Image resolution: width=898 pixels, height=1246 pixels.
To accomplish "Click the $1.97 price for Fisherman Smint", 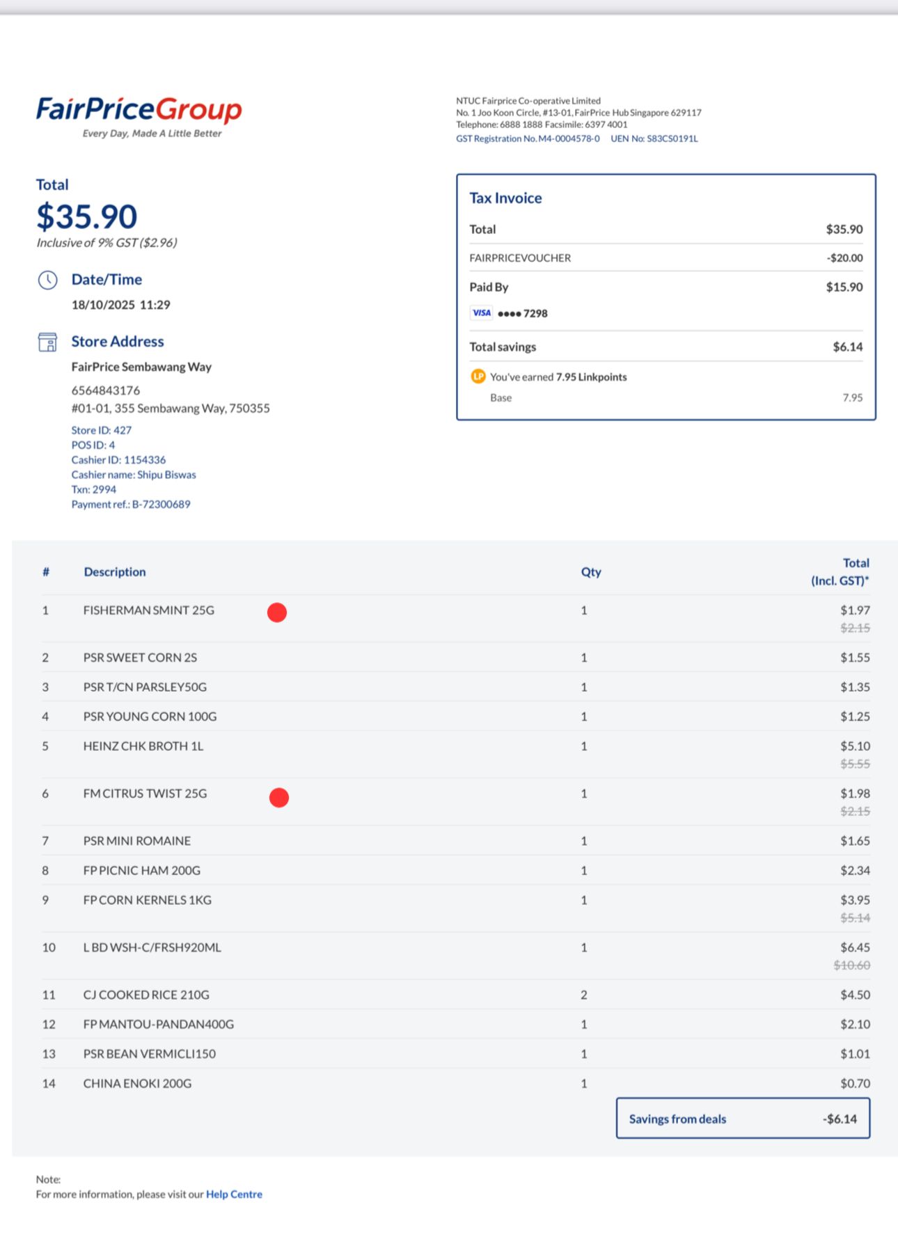I will [x=855, y=610].
